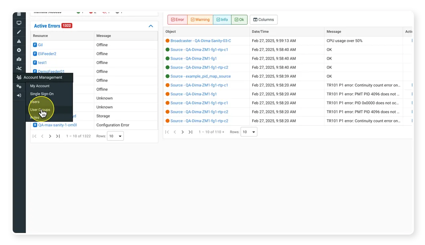Click the F feeder icon beside test1
Viewport: 425px width, 245px height.
[x=35, y=62]
